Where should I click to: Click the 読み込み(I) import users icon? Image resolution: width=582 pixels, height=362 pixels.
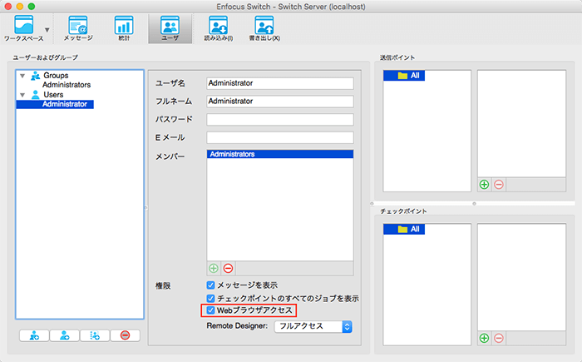(218, 28)
